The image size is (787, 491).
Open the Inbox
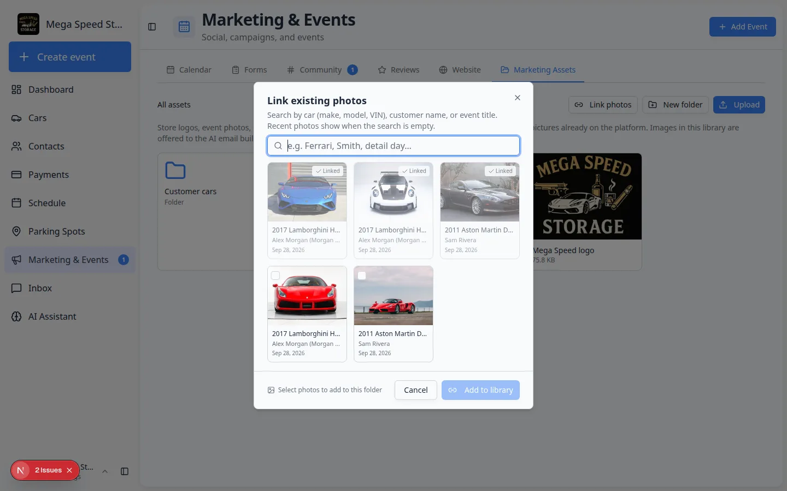point(70,288)
